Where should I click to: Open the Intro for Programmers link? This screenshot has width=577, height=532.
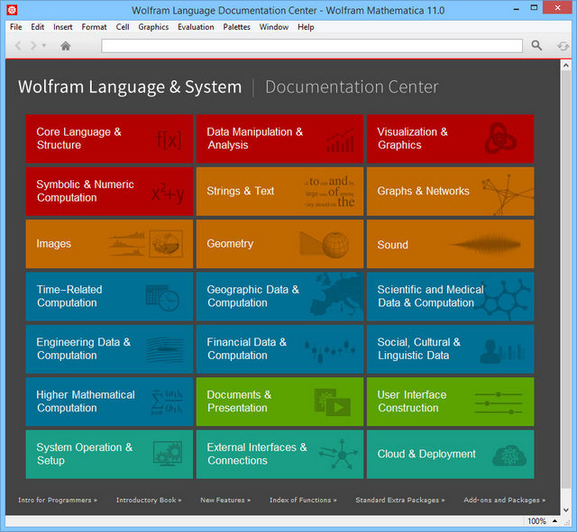[x=58, y=500]
